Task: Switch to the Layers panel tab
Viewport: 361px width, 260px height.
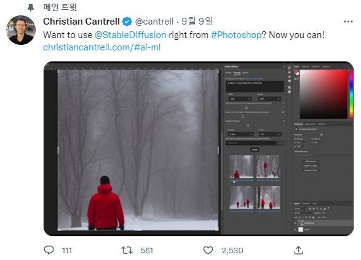Action: pyautogui.click(x=297, y=203)
